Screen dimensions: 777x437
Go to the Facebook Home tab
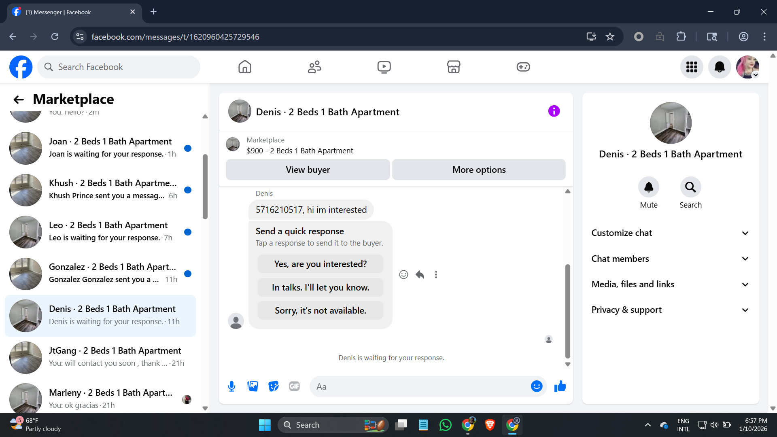pos(245,67)
